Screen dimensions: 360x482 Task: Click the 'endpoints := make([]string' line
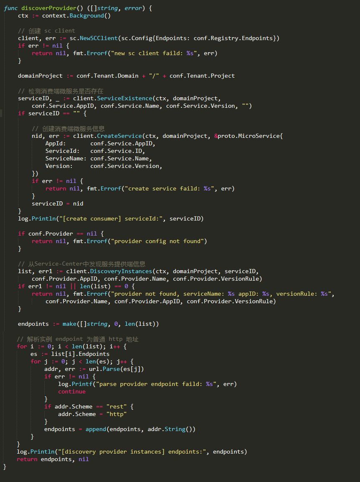pos(88,324)
